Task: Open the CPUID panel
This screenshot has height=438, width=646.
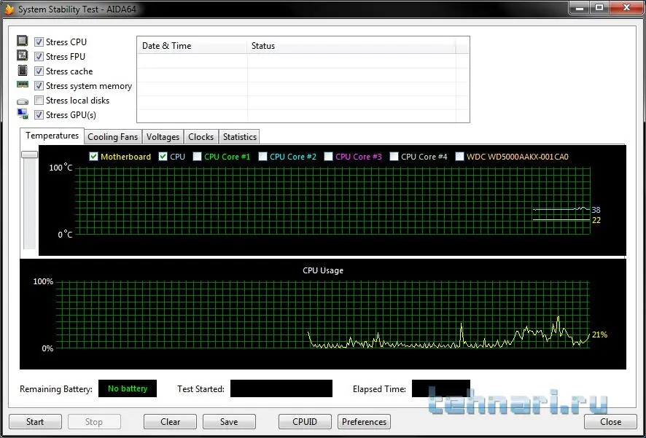Action: click(305, 421)
